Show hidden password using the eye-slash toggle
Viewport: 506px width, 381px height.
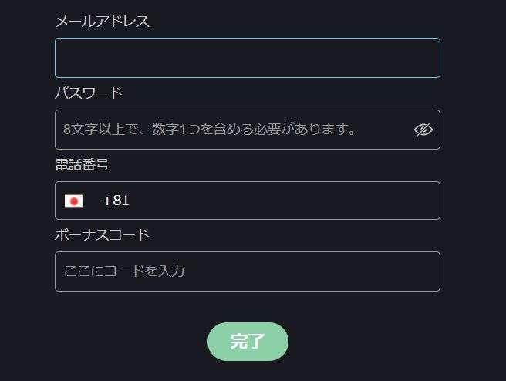pos(423,130)
